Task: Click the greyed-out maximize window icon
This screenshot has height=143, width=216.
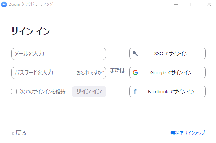Action: 192,4
